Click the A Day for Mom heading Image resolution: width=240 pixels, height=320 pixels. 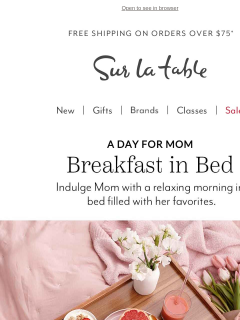(150, 144)
